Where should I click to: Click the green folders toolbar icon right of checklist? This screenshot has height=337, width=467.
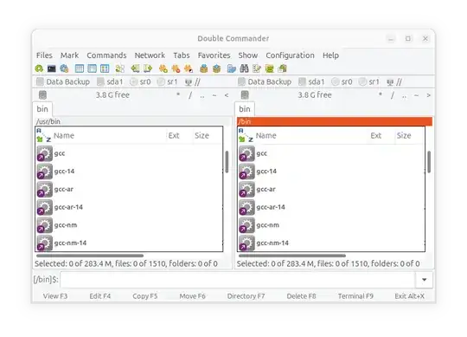click(x=270, y=68)
